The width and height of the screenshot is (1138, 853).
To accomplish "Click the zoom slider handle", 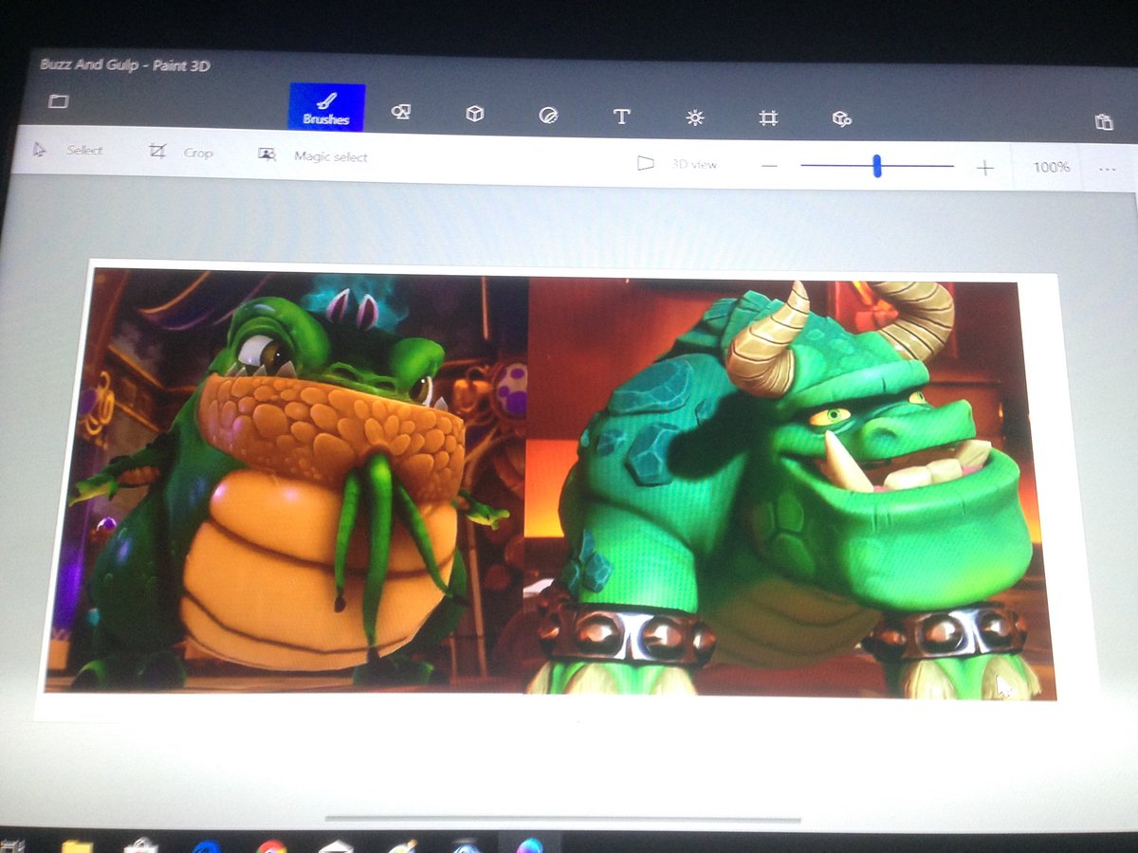I will point(877,167).
